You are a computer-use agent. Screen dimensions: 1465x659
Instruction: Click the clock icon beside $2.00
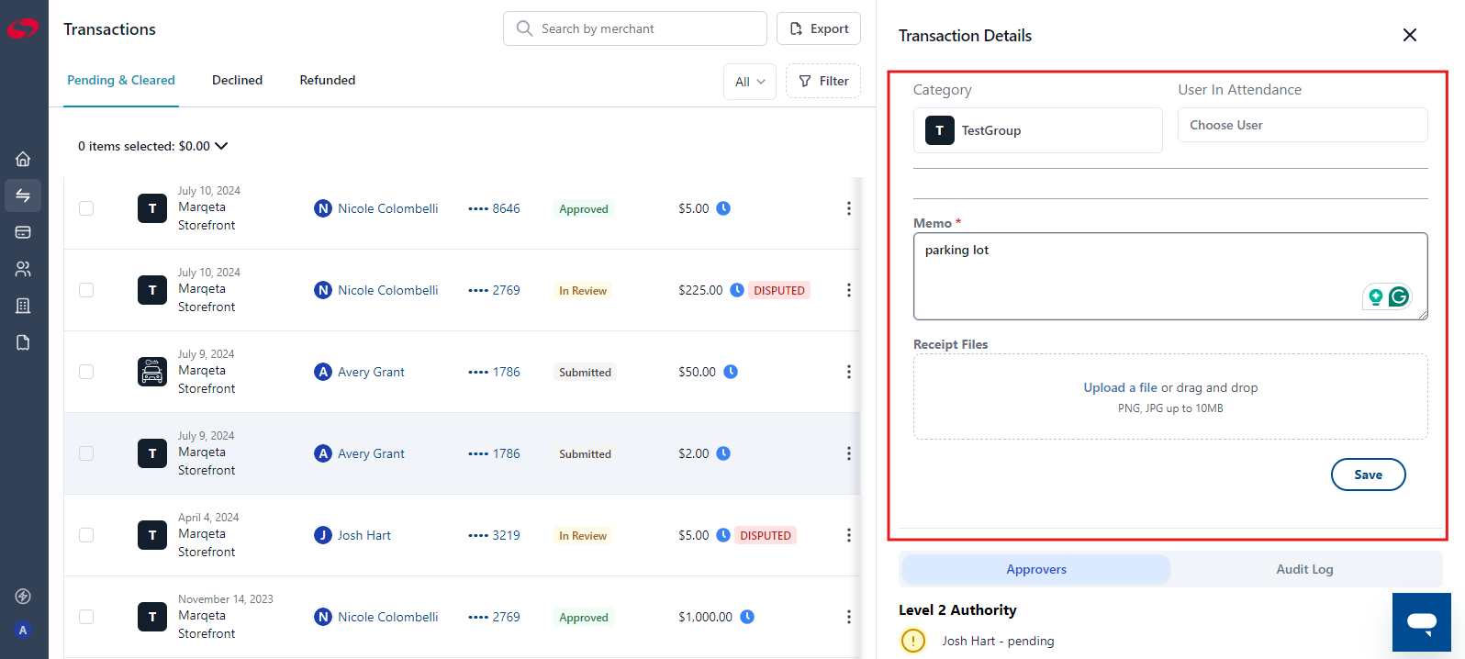723,453
